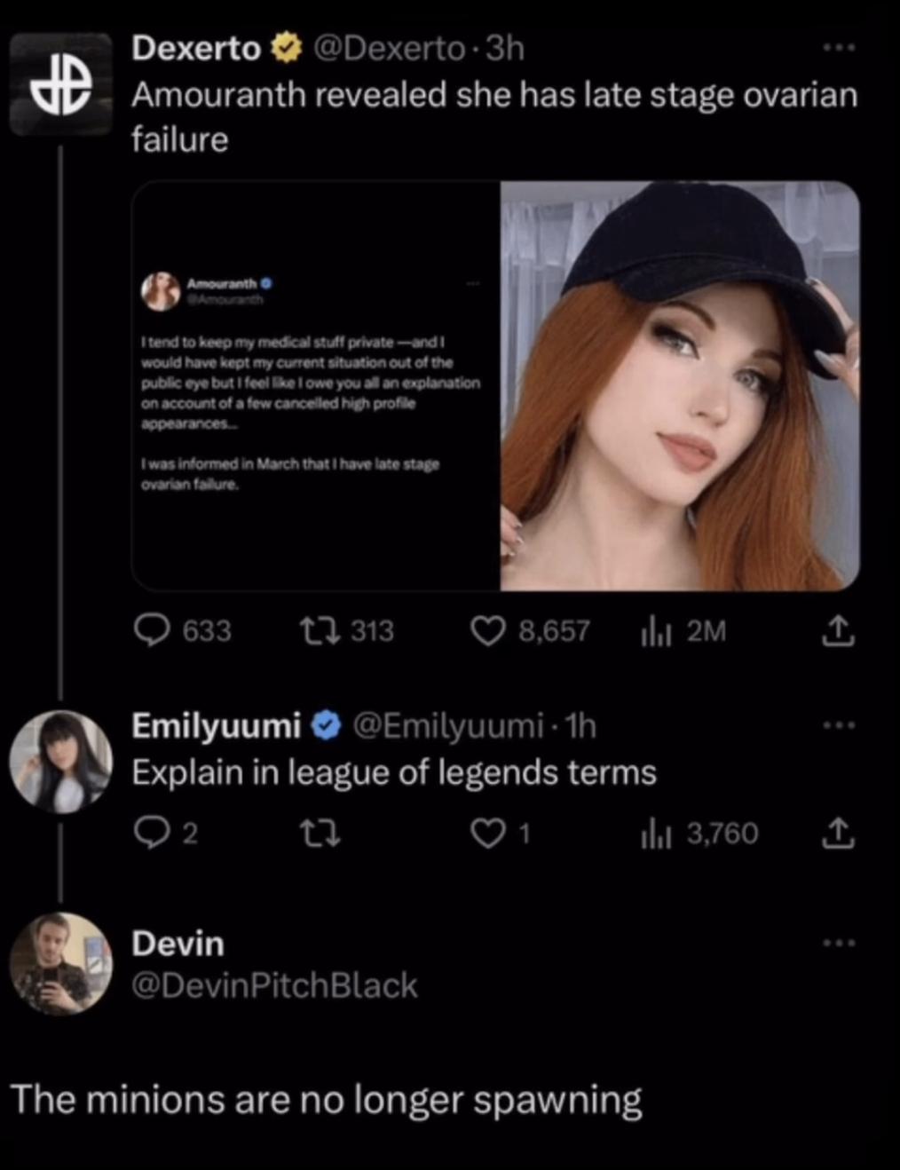Open the @Emilyuumi handle link
The width and height of the screenshot is (900, 1170).
click(x=447, y=725)
